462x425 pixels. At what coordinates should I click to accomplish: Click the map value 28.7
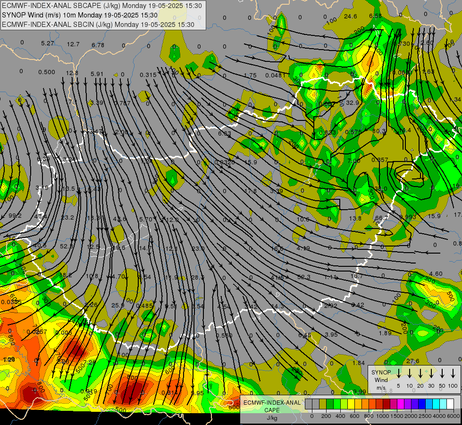coord(197,277)
